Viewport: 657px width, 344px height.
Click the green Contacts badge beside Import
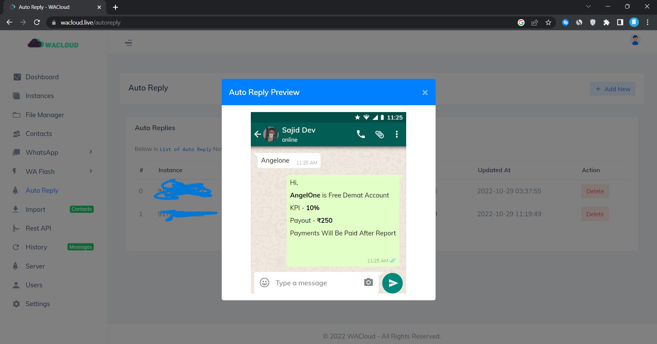(x=81, y=209)
